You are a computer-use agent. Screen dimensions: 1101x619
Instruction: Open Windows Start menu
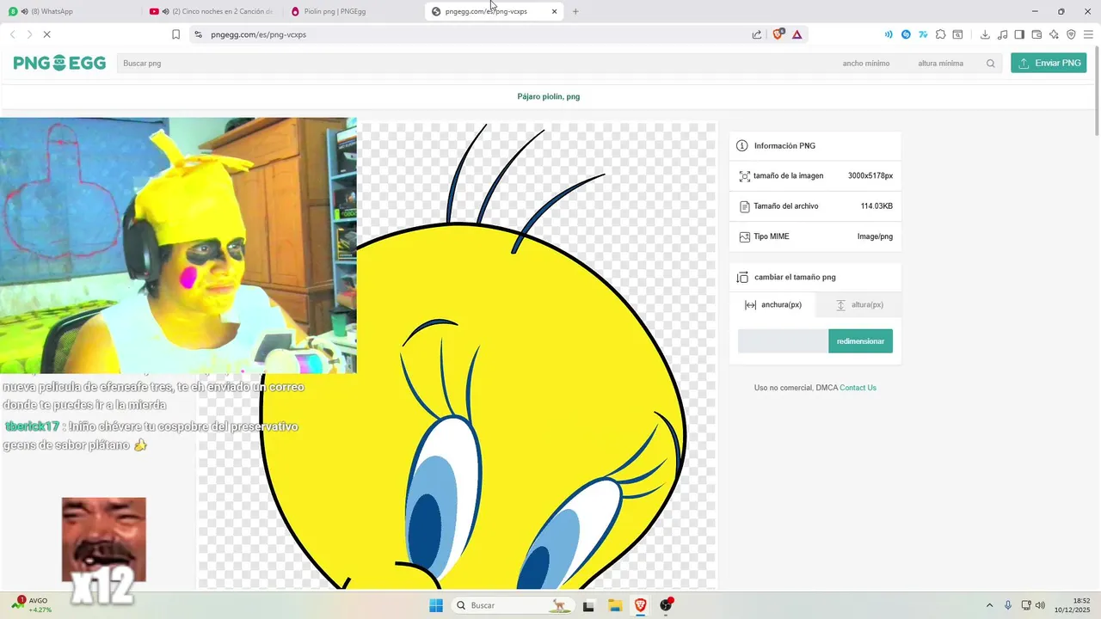436,605
